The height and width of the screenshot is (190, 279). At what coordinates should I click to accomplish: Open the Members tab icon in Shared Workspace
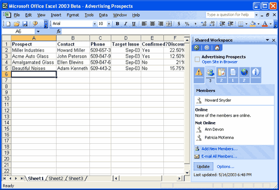[210, 75]
